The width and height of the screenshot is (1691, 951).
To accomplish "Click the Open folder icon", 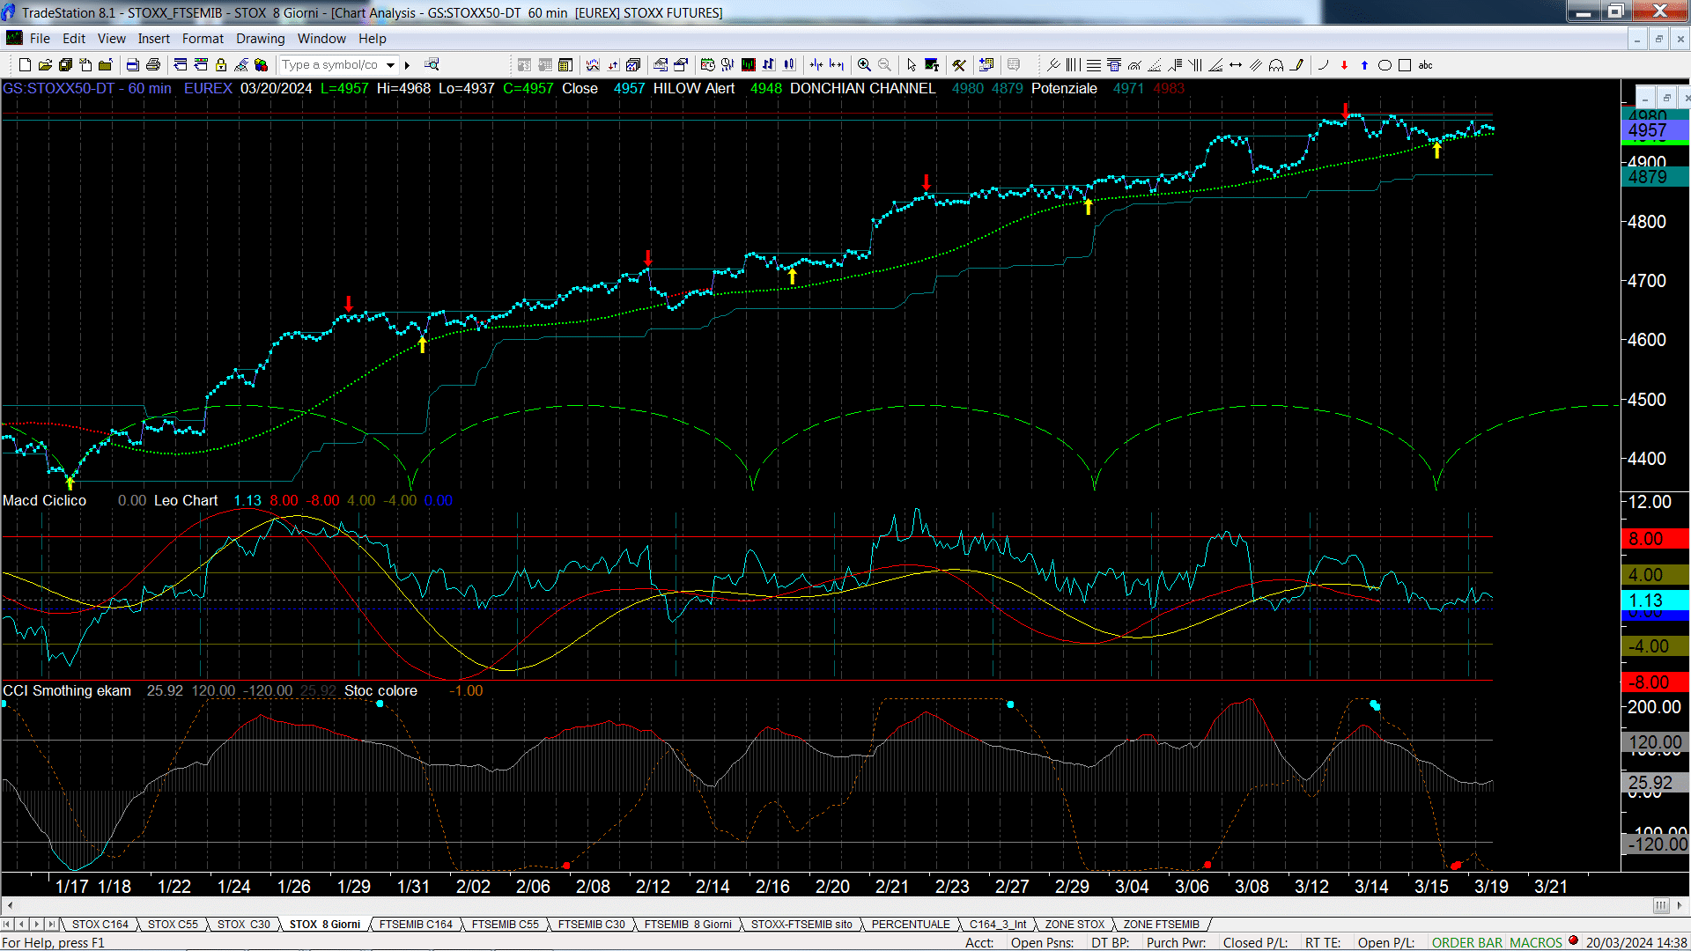I will 45,65.
